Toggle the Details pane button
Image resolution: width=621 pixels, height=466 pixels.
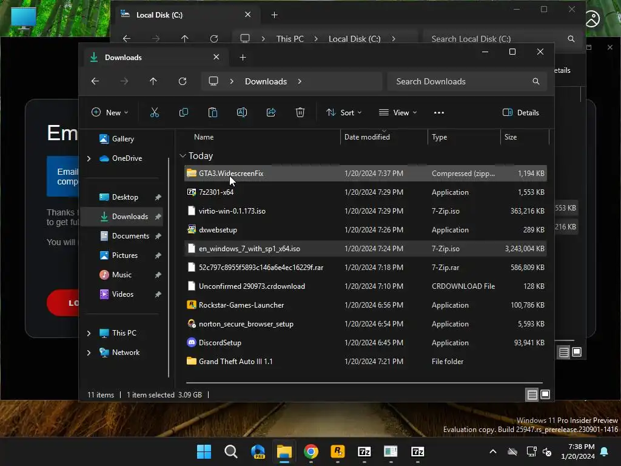pos(520,112)
